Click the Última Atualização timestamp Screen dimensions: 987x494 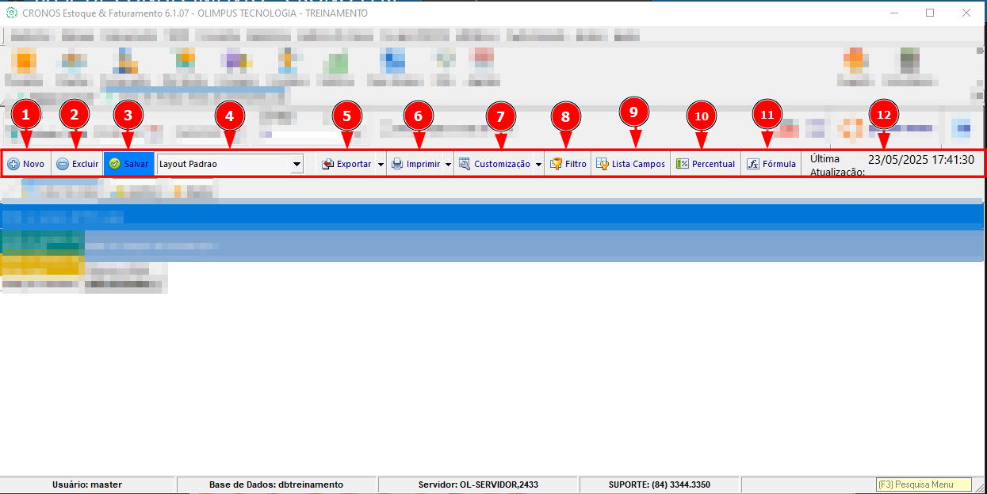(920, 160)
